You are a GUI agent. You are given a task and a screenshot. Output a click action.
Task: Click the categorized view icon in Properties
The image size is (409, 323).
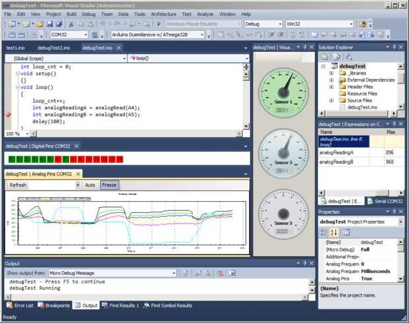coord(324,232)
